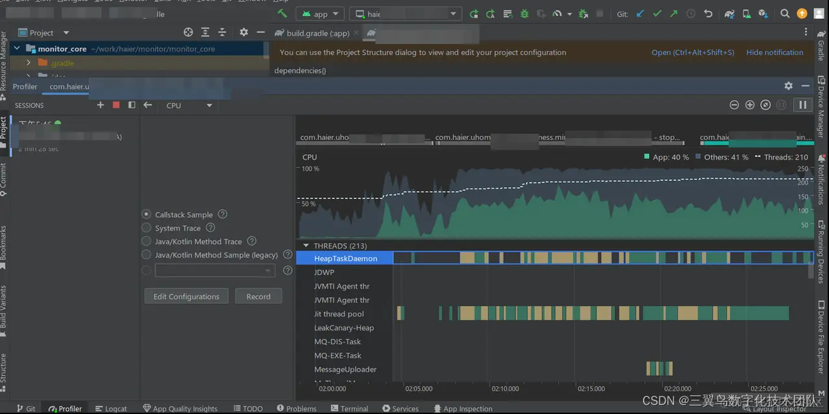Click the Hide notification link
829x414 pixels.
coord(775,52)
